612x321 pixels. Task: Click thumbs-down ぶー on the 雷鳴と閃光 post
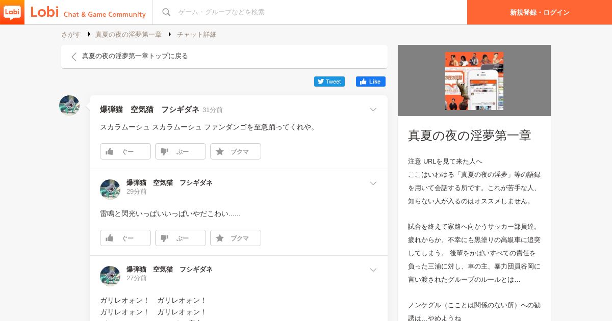pyautogui.click(x=181, y=238)
